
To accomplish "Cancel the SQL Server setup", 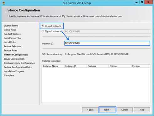I will (x=125, y=110).
